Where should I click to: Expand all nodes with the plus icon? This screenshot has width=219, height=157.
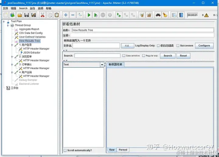pyautogui.click(x=66, y=15)
